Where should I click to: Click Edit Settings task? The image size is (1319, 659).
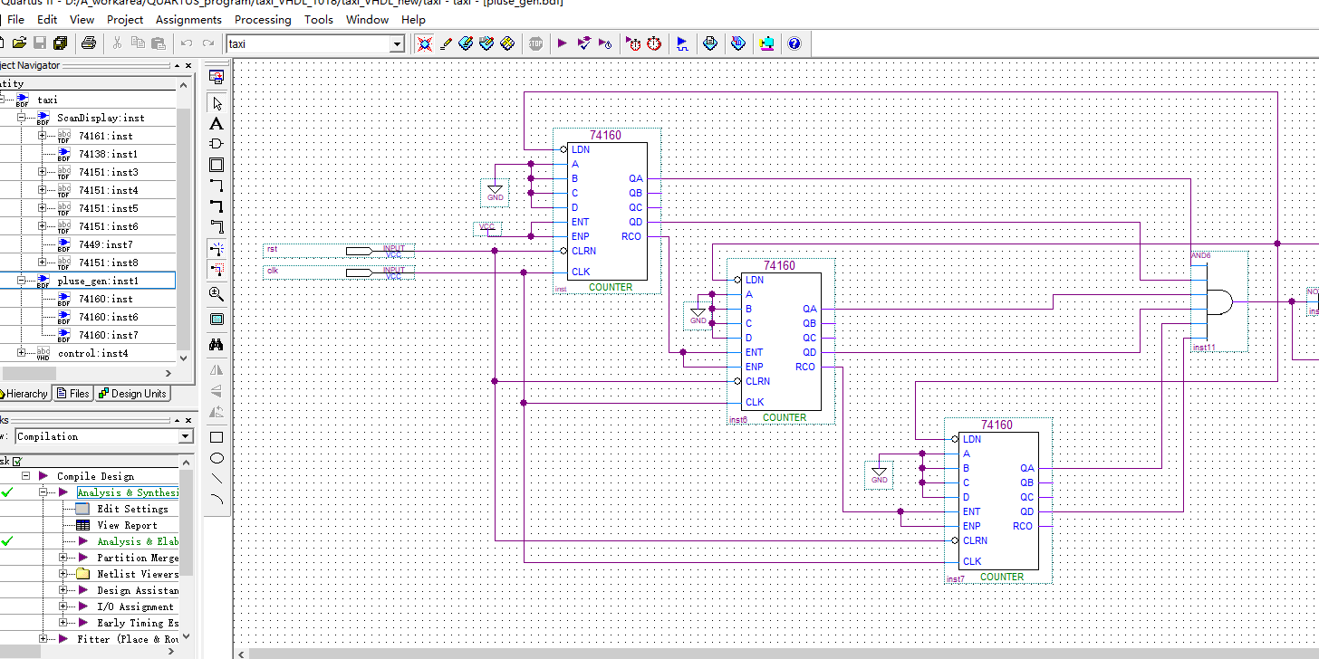[133, 509]
